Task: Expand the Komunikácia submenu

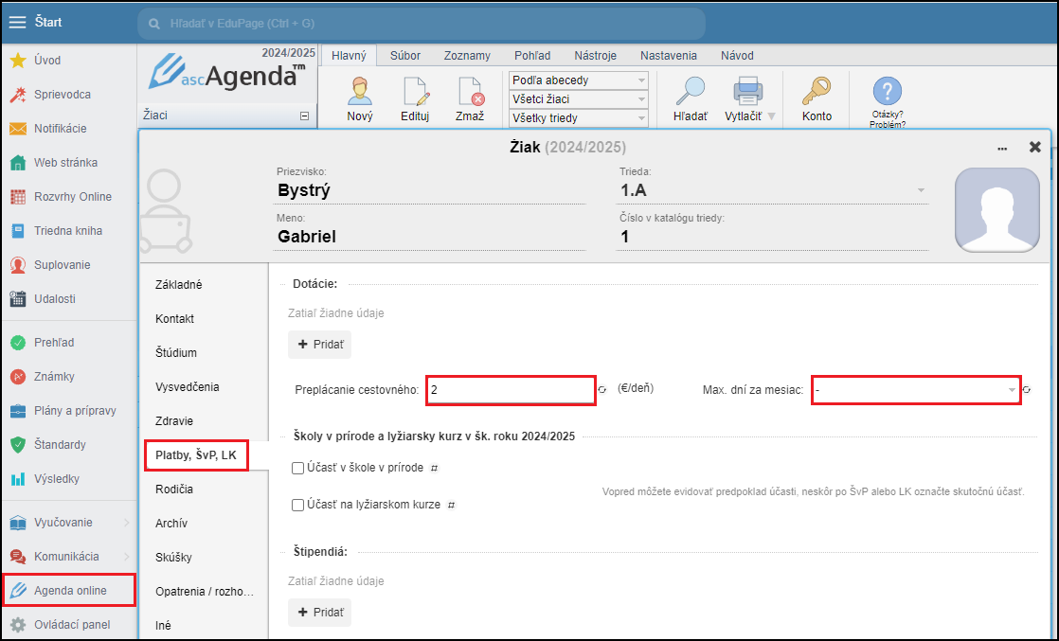Action: (x=127, y=557)
